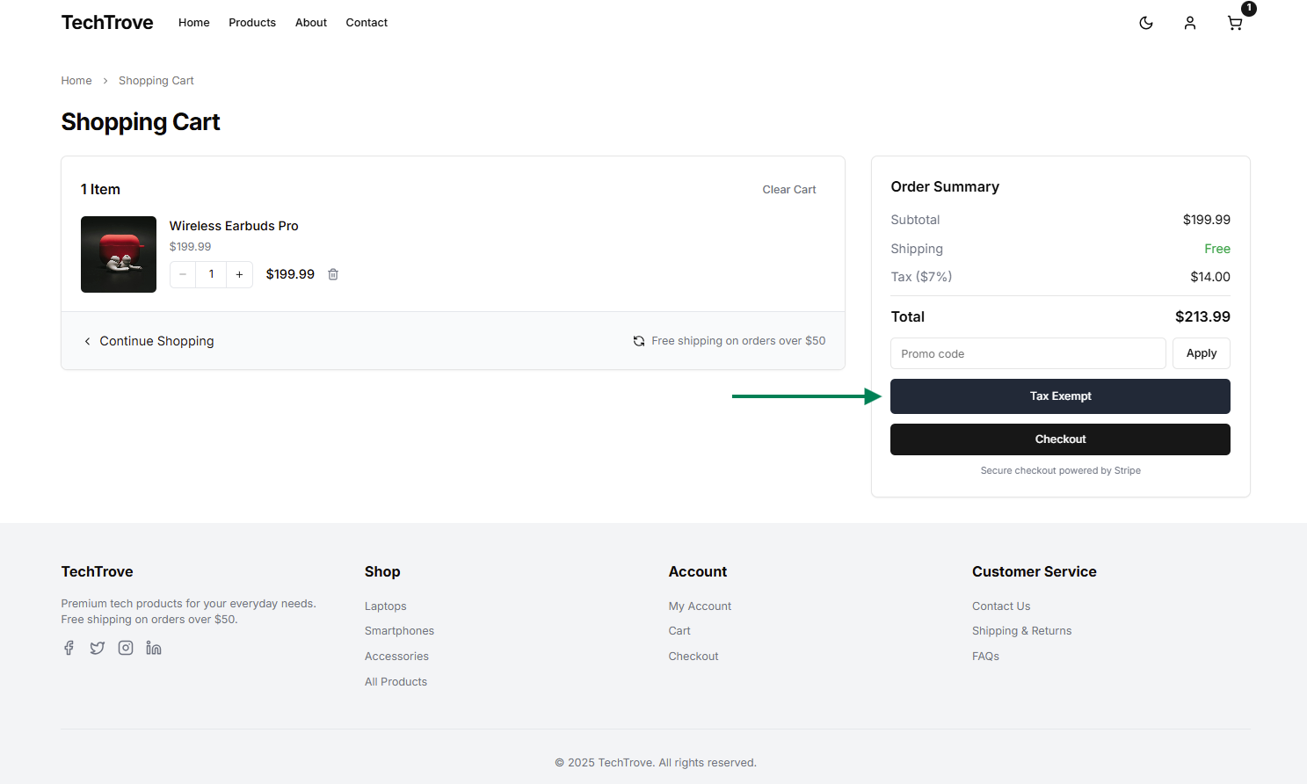Open the LinkedIn icon in the footer
Screen dimensions: 1307x784
pos(154,648)
